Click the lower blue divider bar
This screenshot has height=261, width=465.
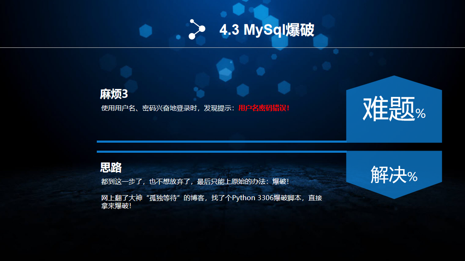221,151
